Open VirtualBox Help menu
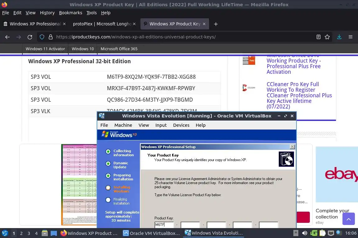The width and height of the screenshot is (358, 238). (x=200, y=125)
